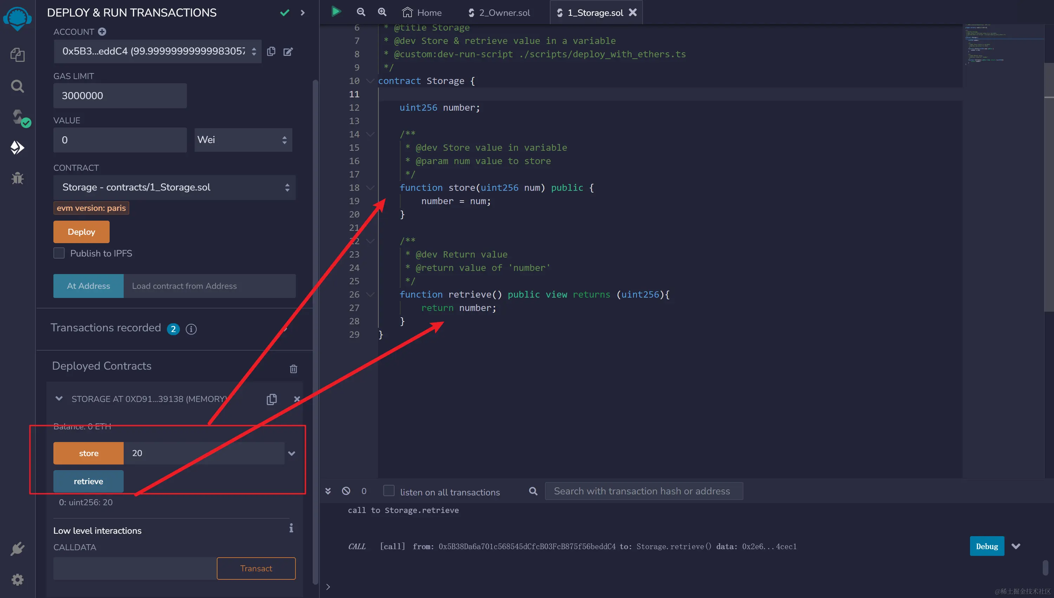Collapse the contract Storage fold arrow at line 10
Screen dimensions: 1054x598
[370, 81]
